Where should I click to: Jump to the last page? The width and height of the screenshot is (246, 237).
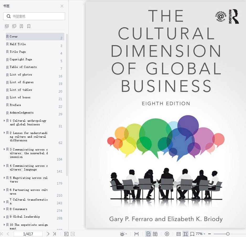pos(54,234)
